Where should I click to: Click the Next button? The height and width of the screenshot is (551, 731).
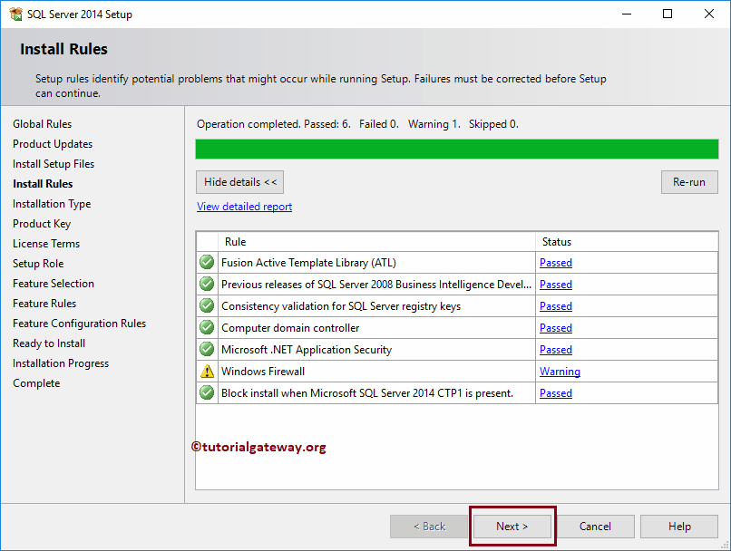click(512, 527)
